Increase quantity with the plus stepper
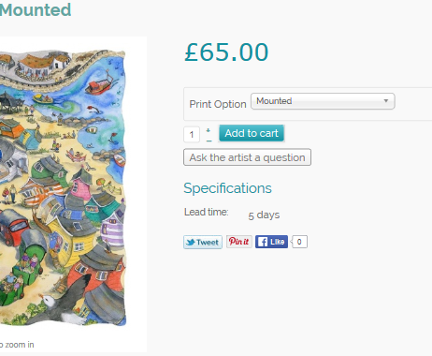Image resolution: width=432 pixels, height=356 pixels. (209, 130)
